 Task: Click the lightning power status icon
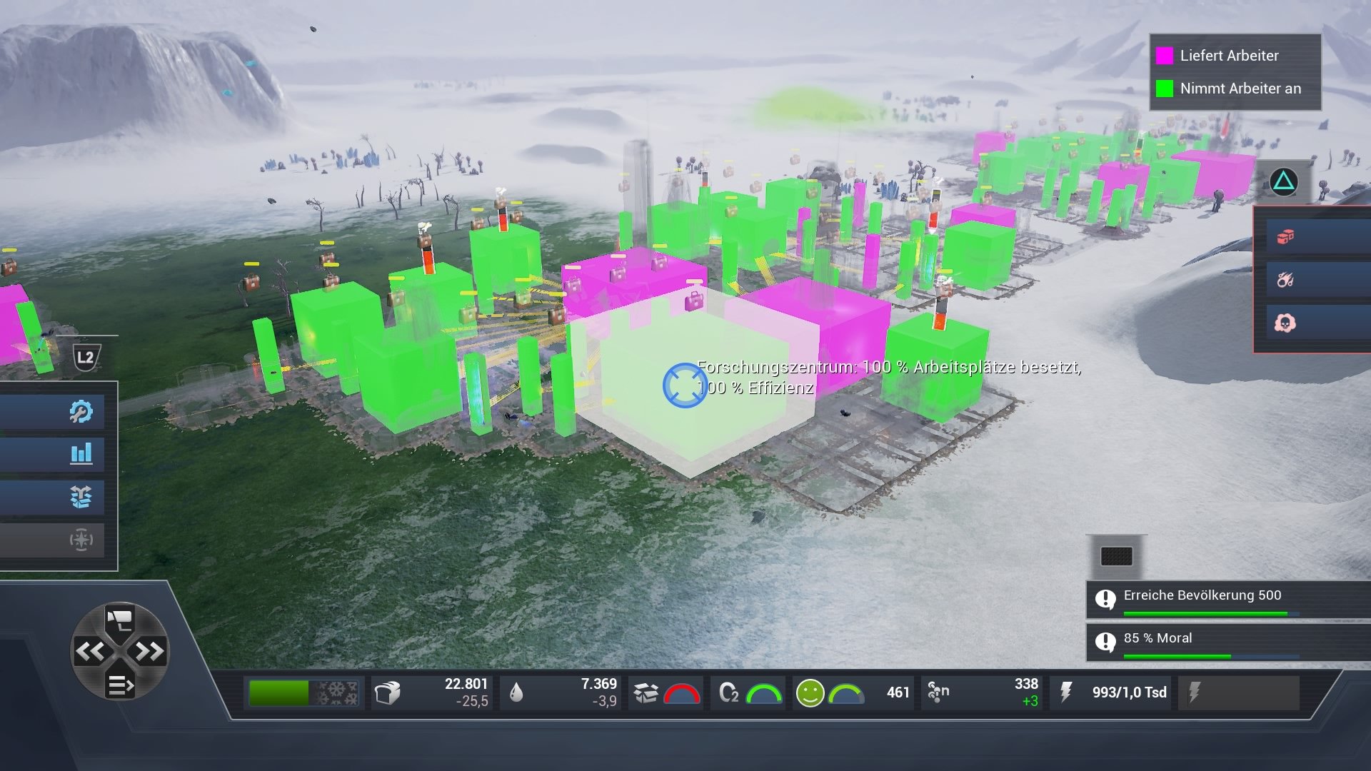1065,692
